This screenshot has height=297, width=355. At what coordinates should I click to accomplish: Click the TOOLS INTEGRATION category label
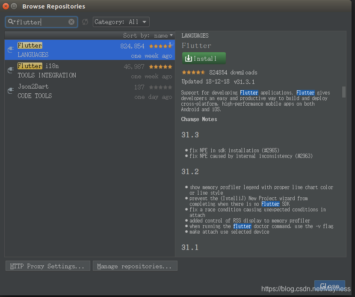coord(47,75)
